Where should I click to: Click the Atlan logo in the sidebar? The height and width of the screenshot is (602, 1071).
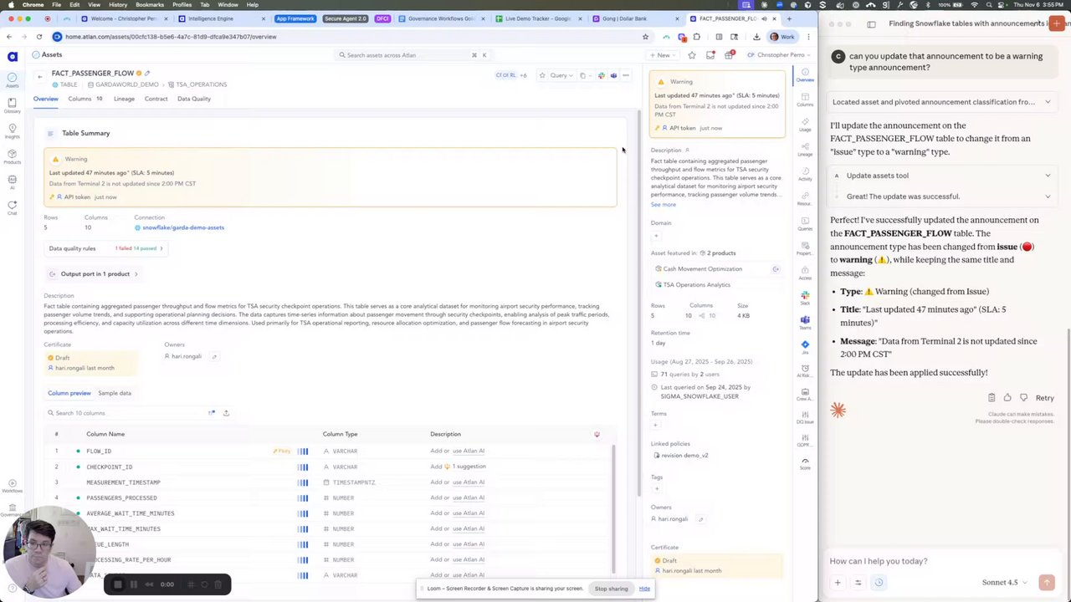coord(13,57)
